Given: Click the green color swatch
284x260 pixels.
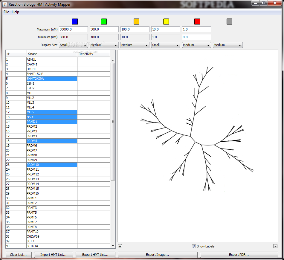Looking at the screenshot, I should [104, 22].
